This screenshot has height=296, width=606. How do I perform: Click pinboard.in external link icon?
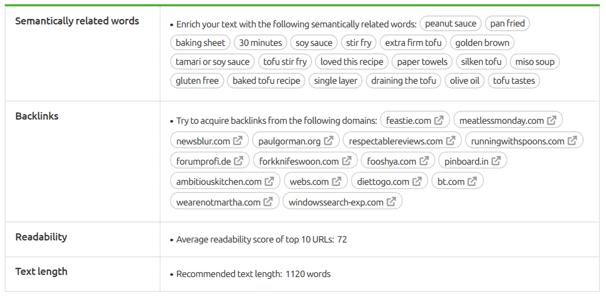coord(497,160)
